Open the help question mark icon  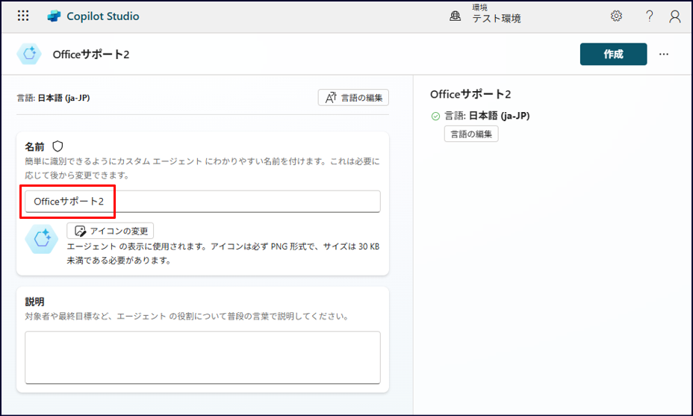pyautogui.click(x=649, y=16)
